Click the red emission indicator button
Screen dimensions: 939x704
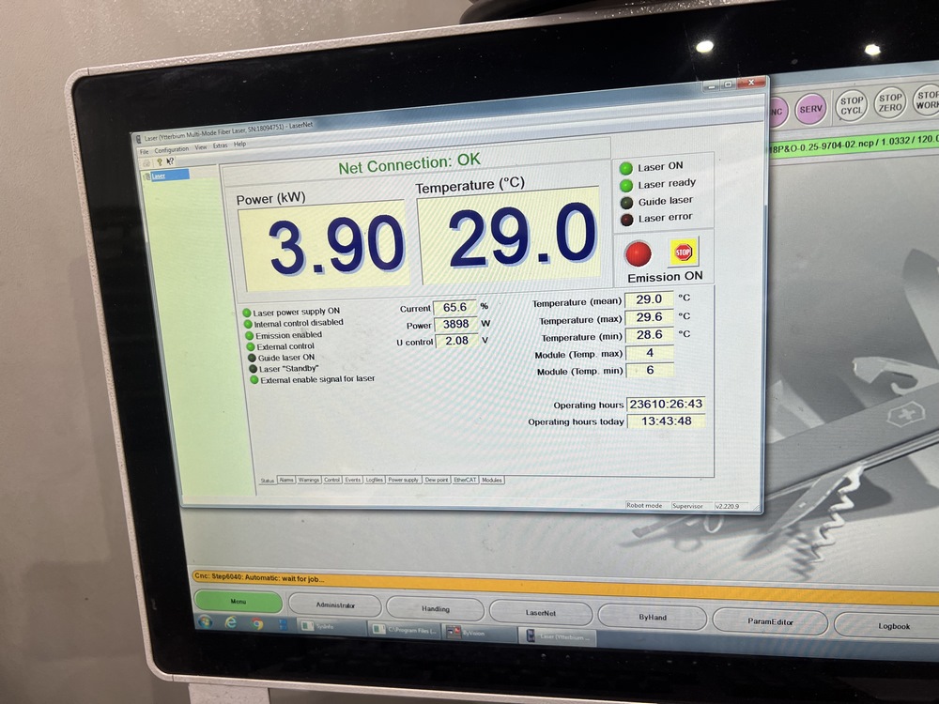(638, 253)
